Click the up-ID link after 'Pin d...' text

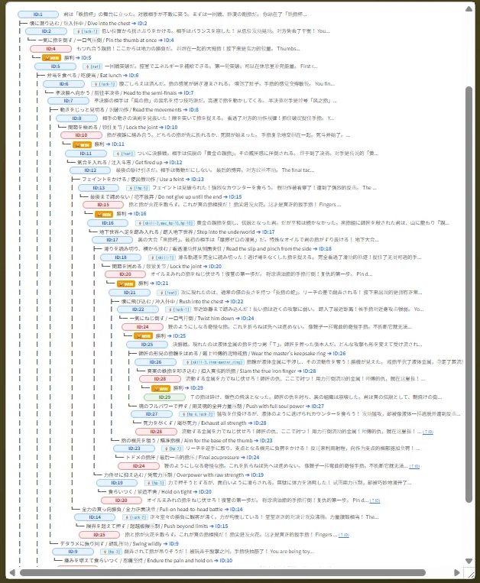click(x=375, y=500)
